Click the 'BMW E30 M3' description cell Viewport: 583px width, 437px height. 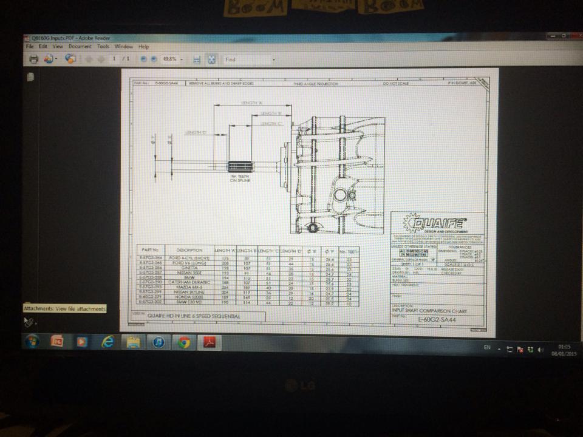(189, 302)
